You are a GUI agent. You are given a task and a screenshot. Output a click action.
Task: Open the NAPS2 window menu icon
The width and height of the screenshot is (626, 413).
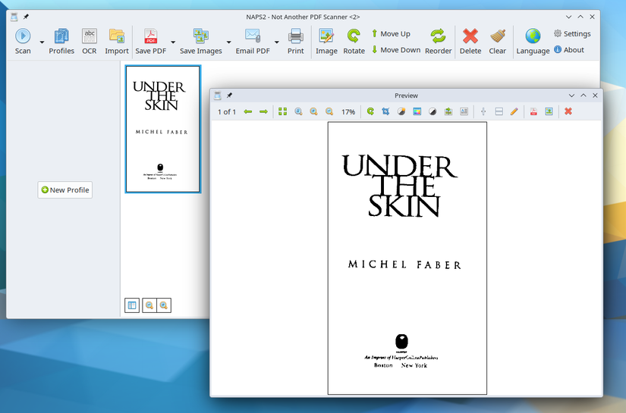click(14, 17)
